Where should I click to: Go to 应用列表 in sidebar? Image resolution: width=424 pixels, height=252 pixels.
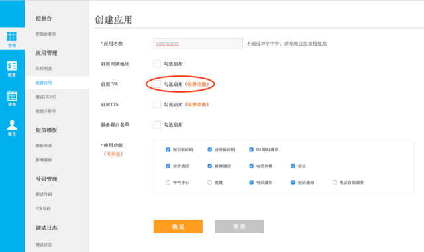pyautogui.click(x=44, y=69)
